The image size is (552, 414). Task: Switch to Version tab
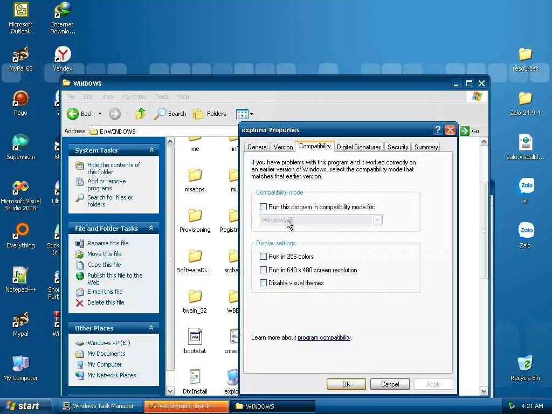click(x=283, y=147)
